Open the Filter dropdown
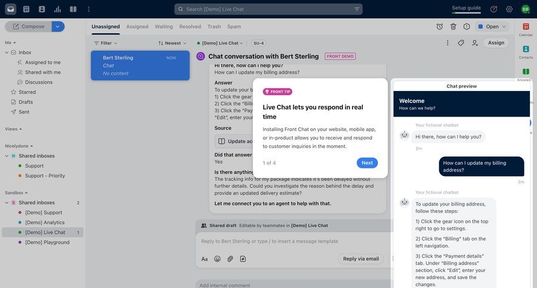This screenshot has height=288, width=537. (106, 43)
